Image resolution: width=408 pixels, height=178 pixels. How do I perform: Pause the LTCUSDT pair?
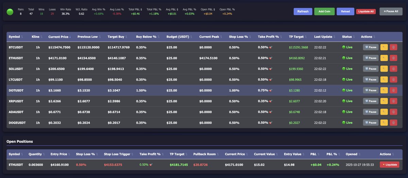(x=371, y=79)
